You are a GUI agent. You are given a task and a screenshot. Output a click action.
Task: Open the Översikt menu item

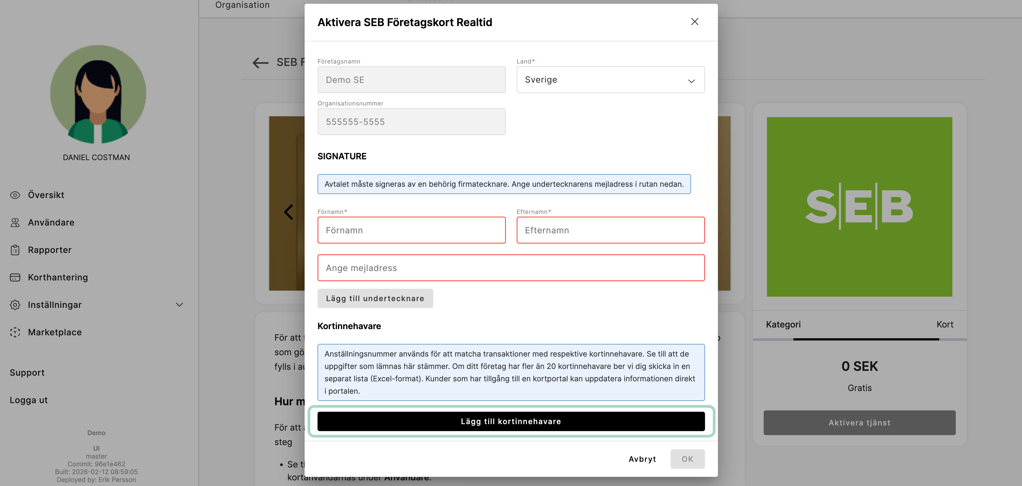tap(46, 195)
